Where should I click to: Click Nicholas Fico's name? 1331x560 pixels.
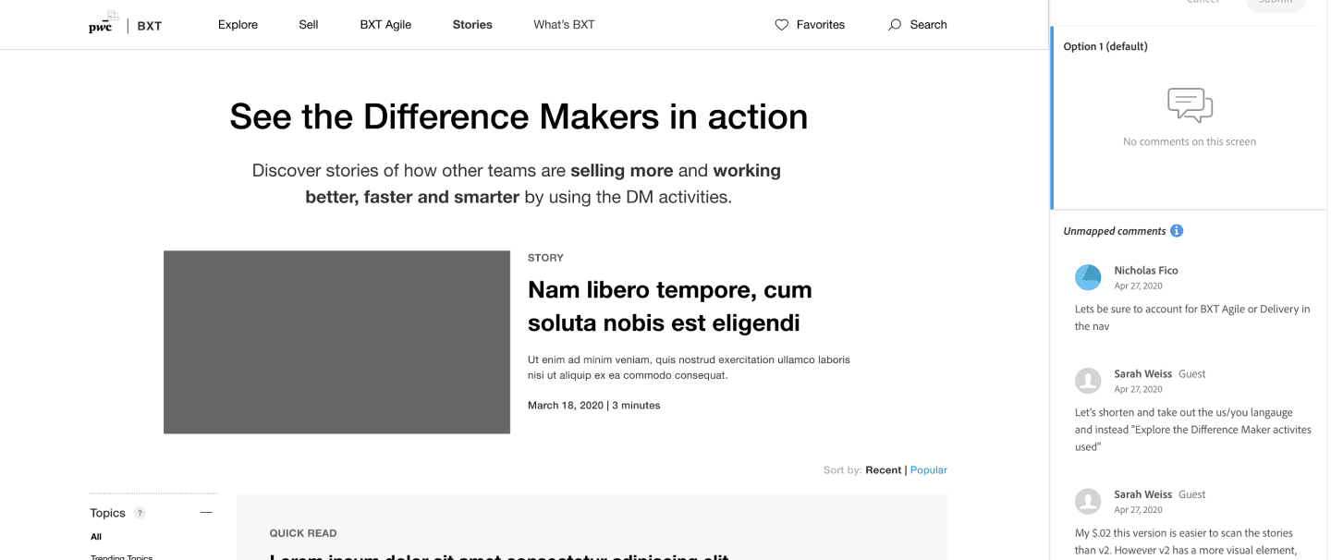point(1146,271)
